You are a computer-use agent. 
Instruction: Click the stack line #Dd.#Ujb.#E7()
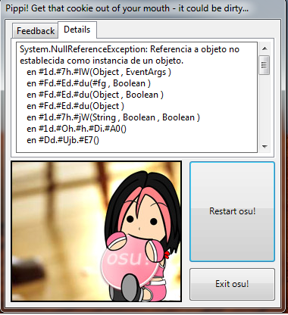63,140
